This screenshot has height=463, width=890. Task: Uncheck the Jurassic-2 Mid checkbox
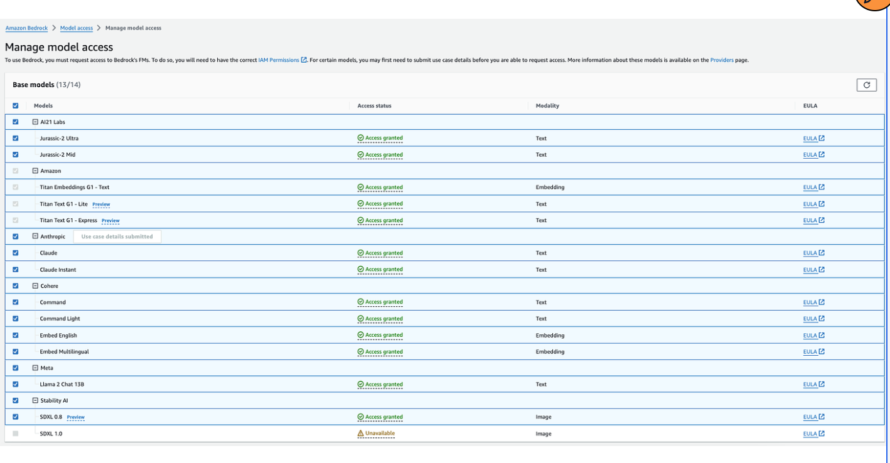tap(16, 154)
